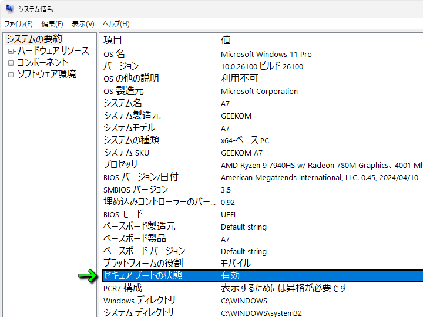Image resolution: width=423 pixels, height=317 pixels.
Task: Click value 0.92
Action: point(228,203)
